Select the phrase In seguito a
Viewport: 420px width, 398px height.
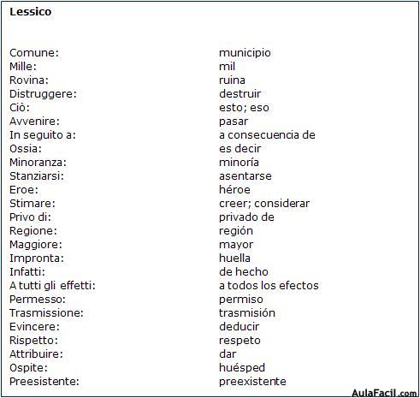43,135
